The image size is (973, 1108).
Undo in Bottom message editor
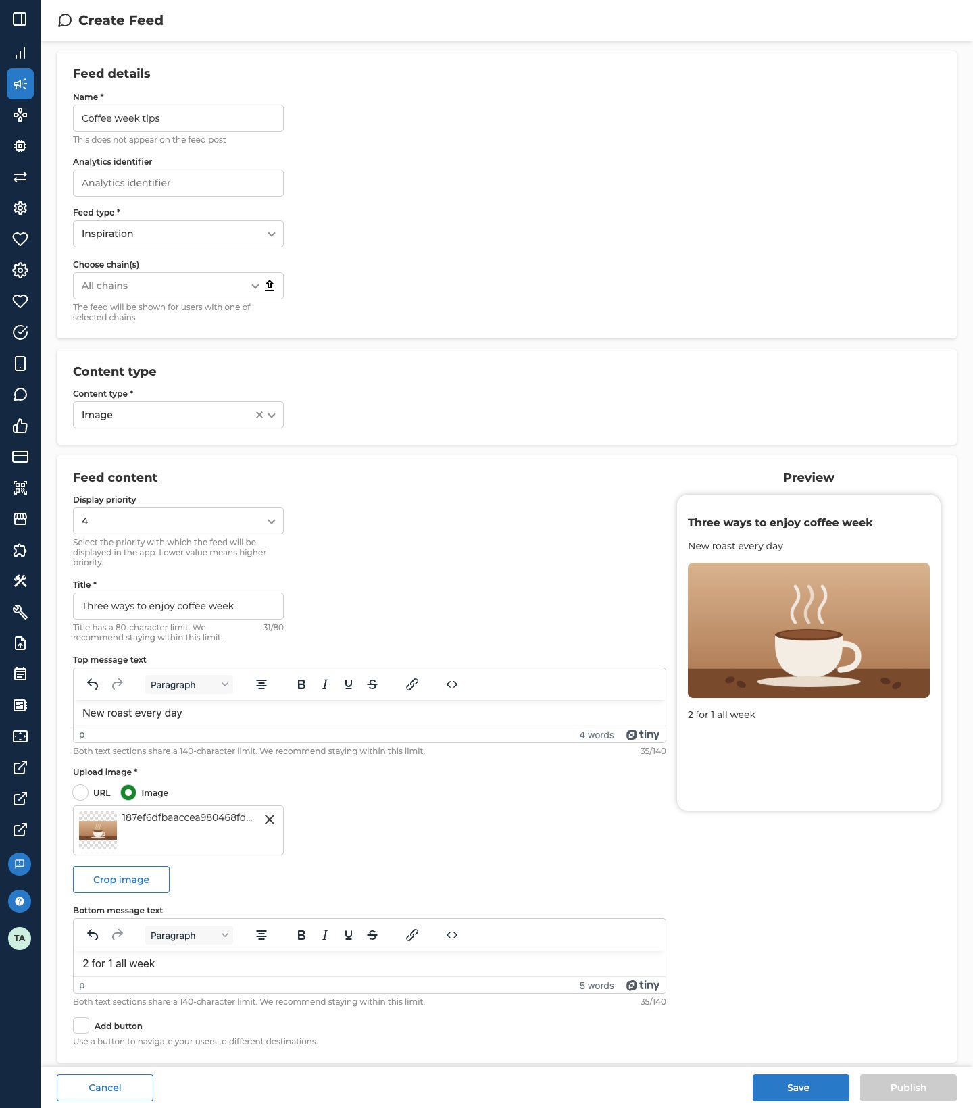point(93,935)
